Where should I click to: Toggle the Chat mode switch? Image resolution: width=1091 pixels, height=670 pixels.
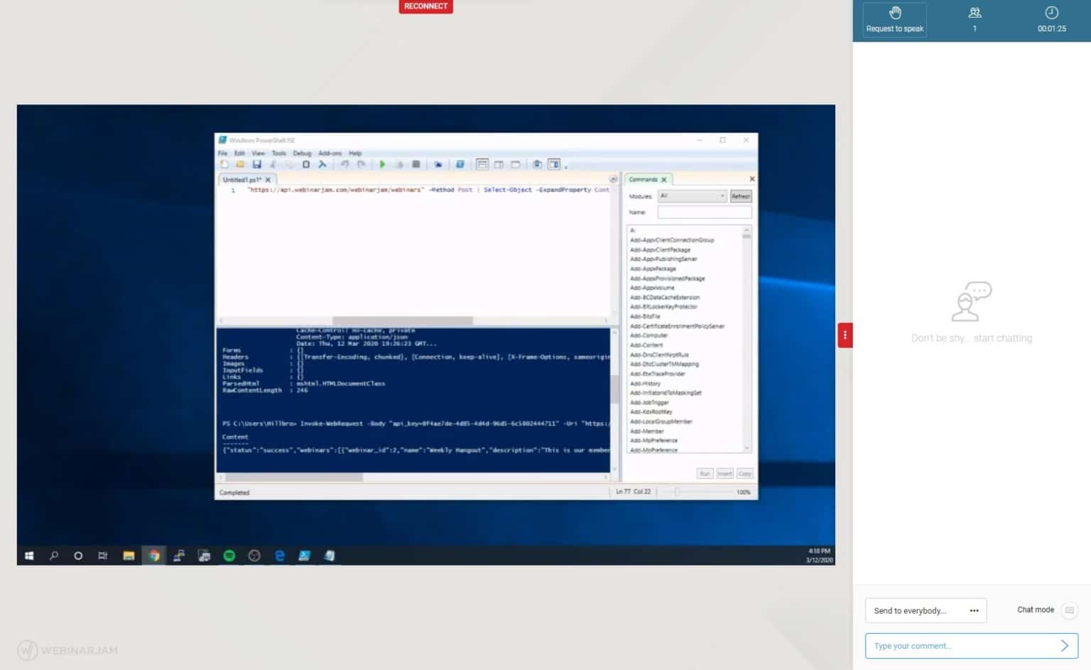(1069, 610)
